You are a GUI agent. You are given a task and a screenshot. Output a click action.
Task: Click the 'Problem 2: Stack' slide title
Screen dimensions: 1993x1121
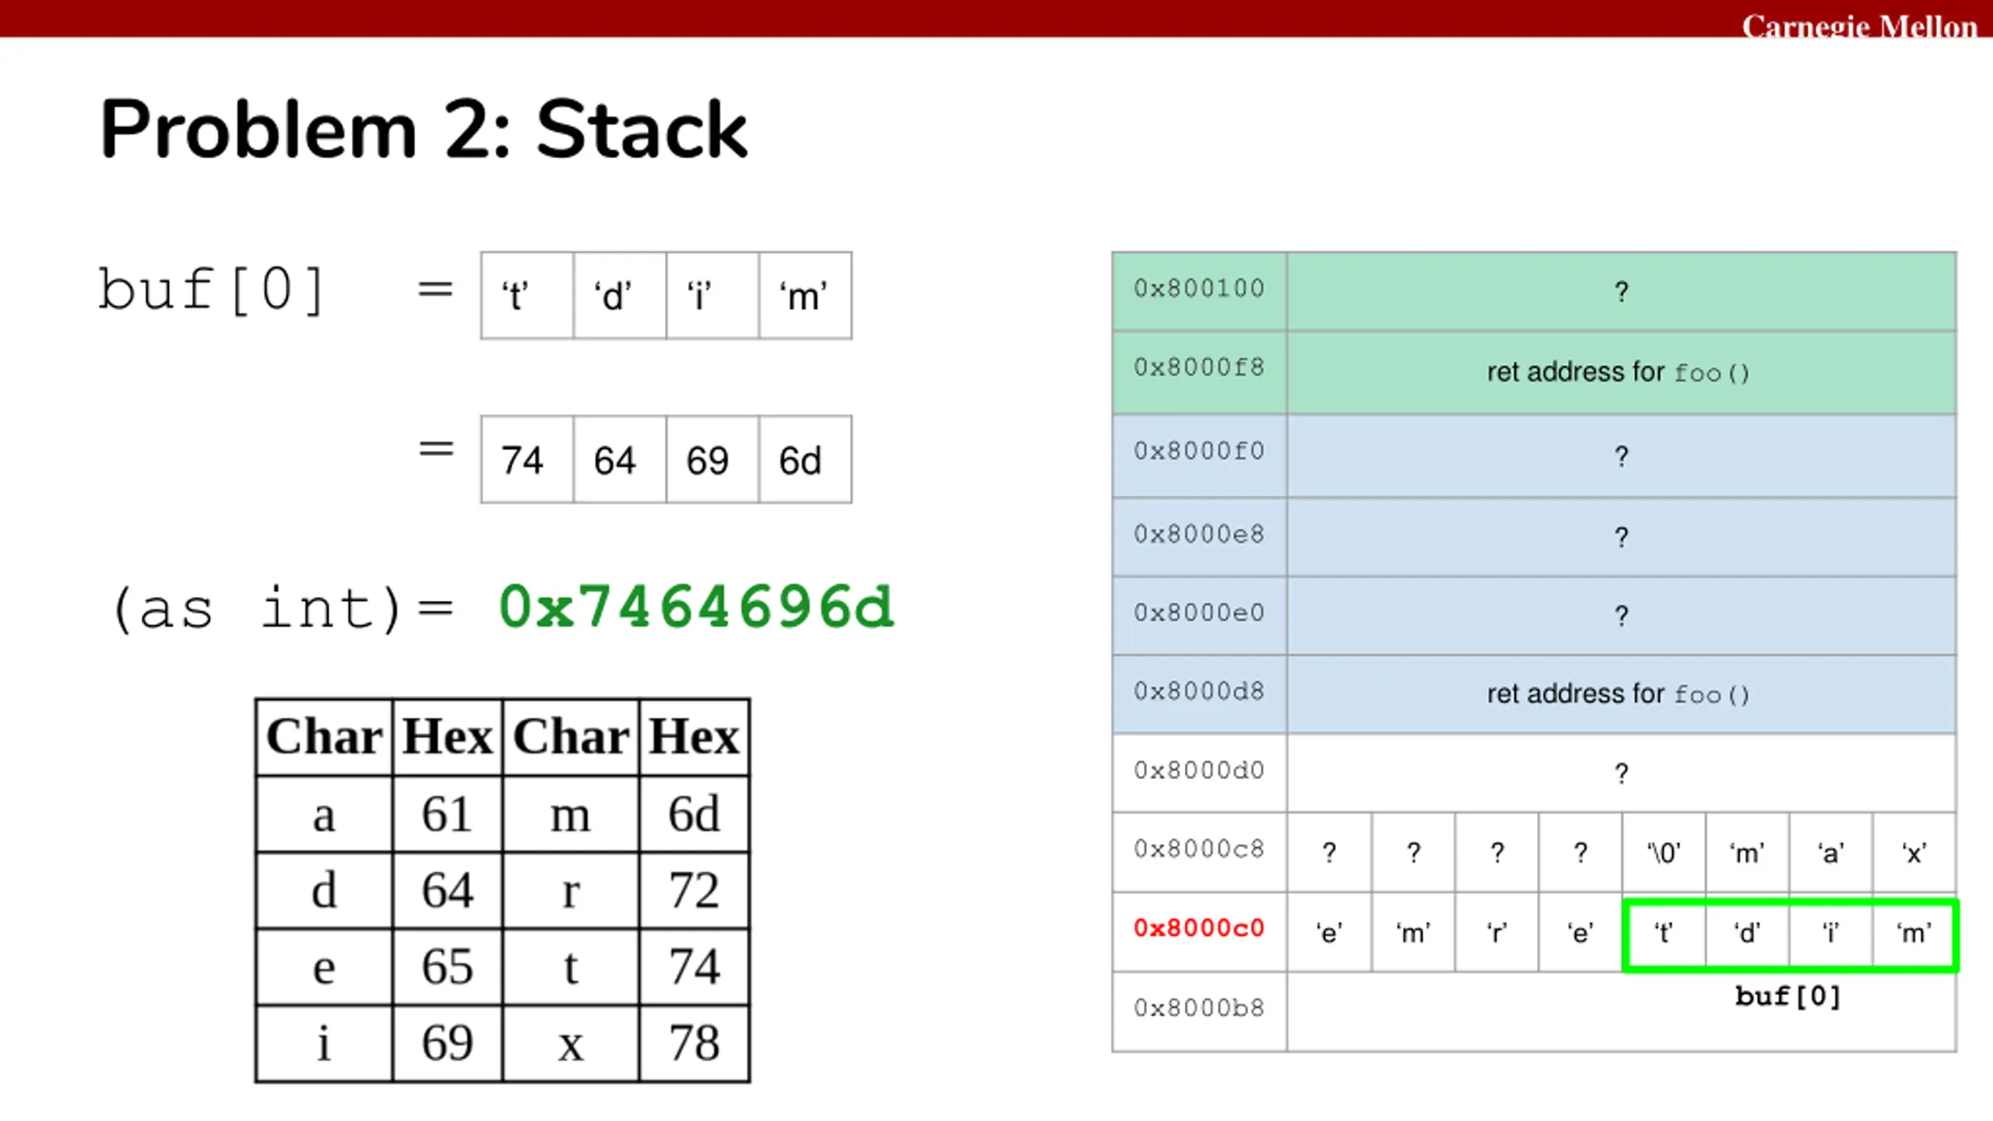424,129
